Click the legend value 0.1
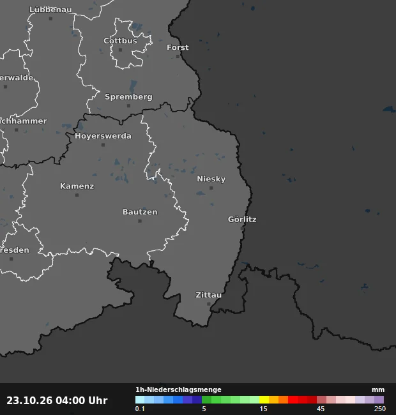 (x=140, y=409)
